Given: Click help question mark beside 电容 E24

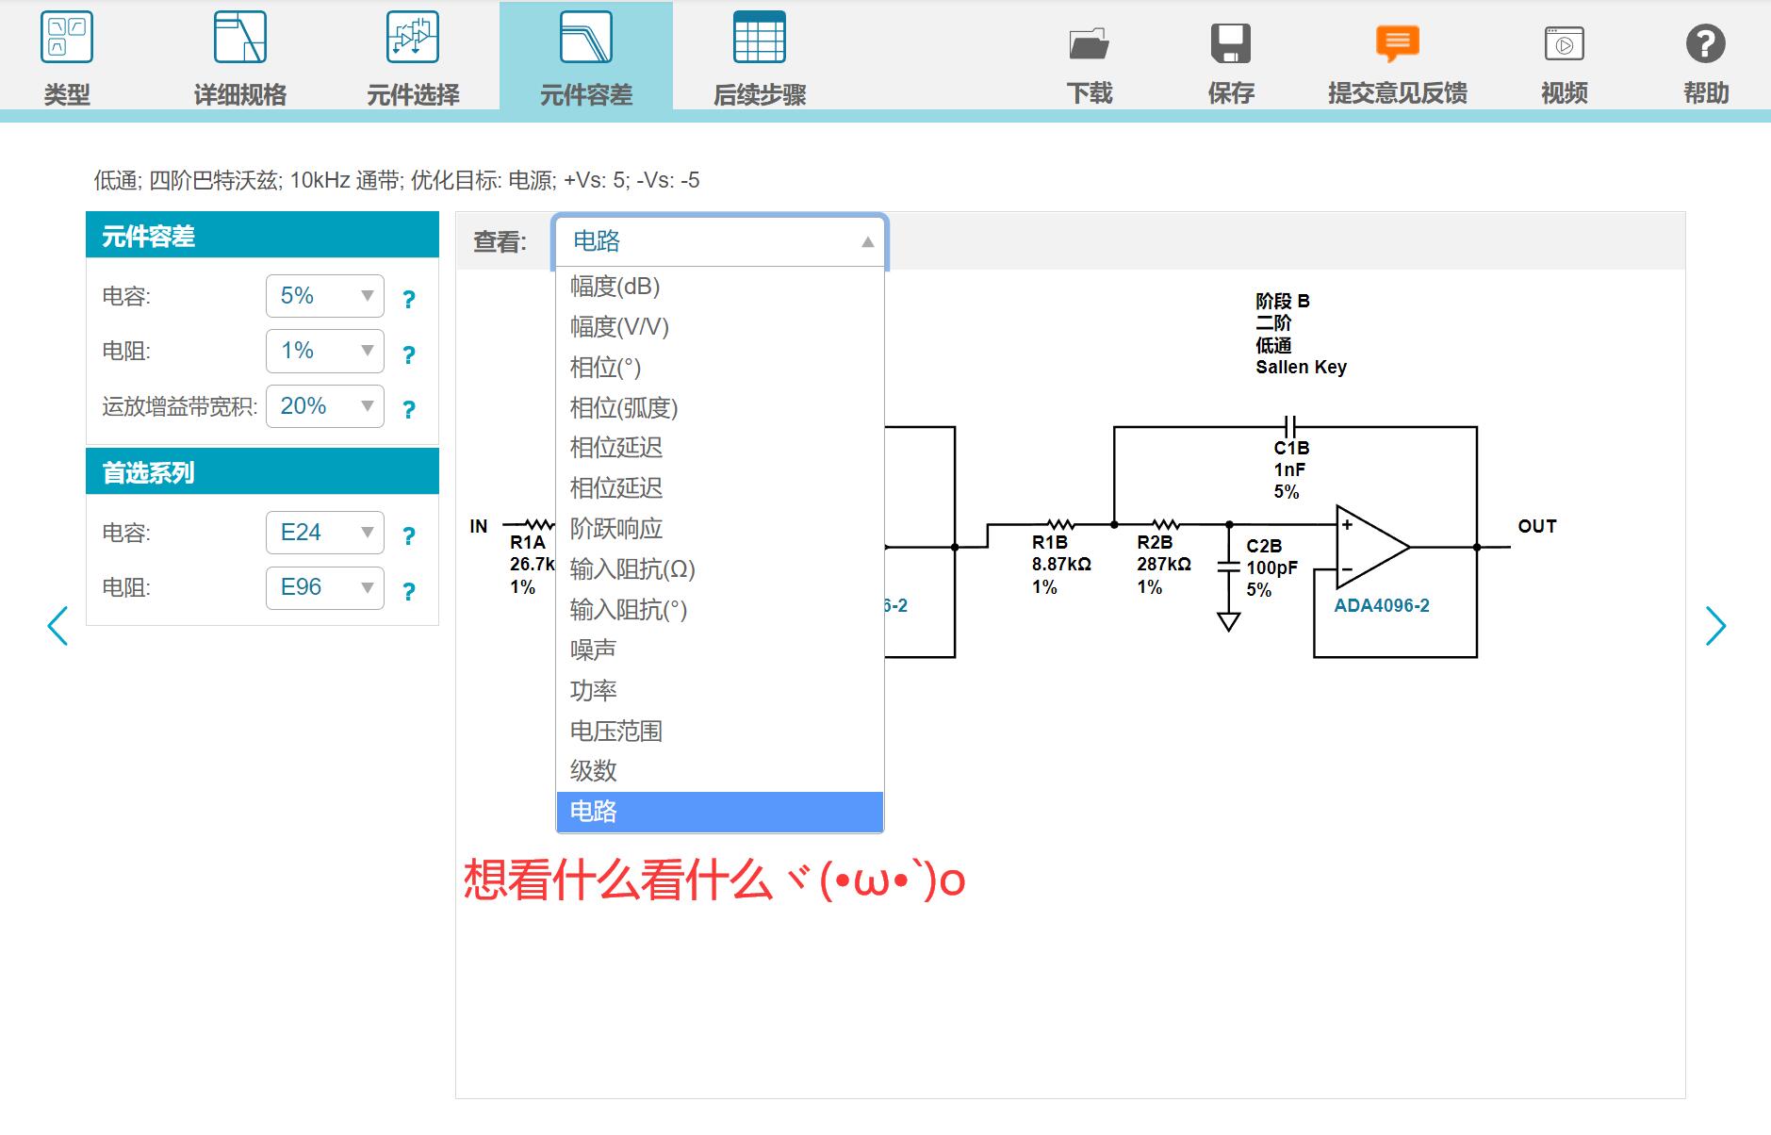Looking at the screenshot, I should [x=408, y=536].
